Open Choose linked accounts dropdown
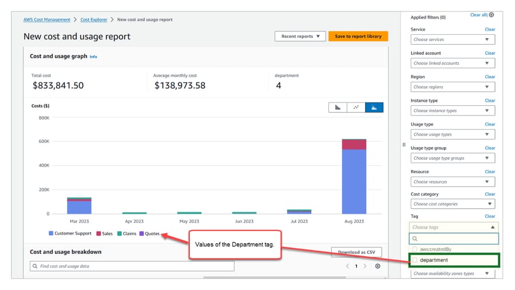Screen dimensions: 515x290 [453, 63]
